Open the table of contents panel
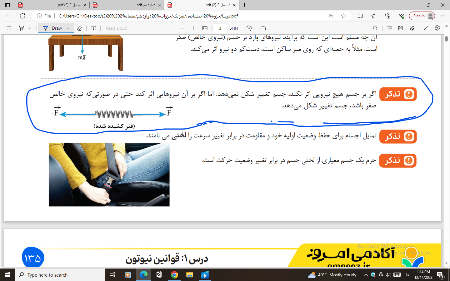The image size is (450, 281). pos(8,28)
